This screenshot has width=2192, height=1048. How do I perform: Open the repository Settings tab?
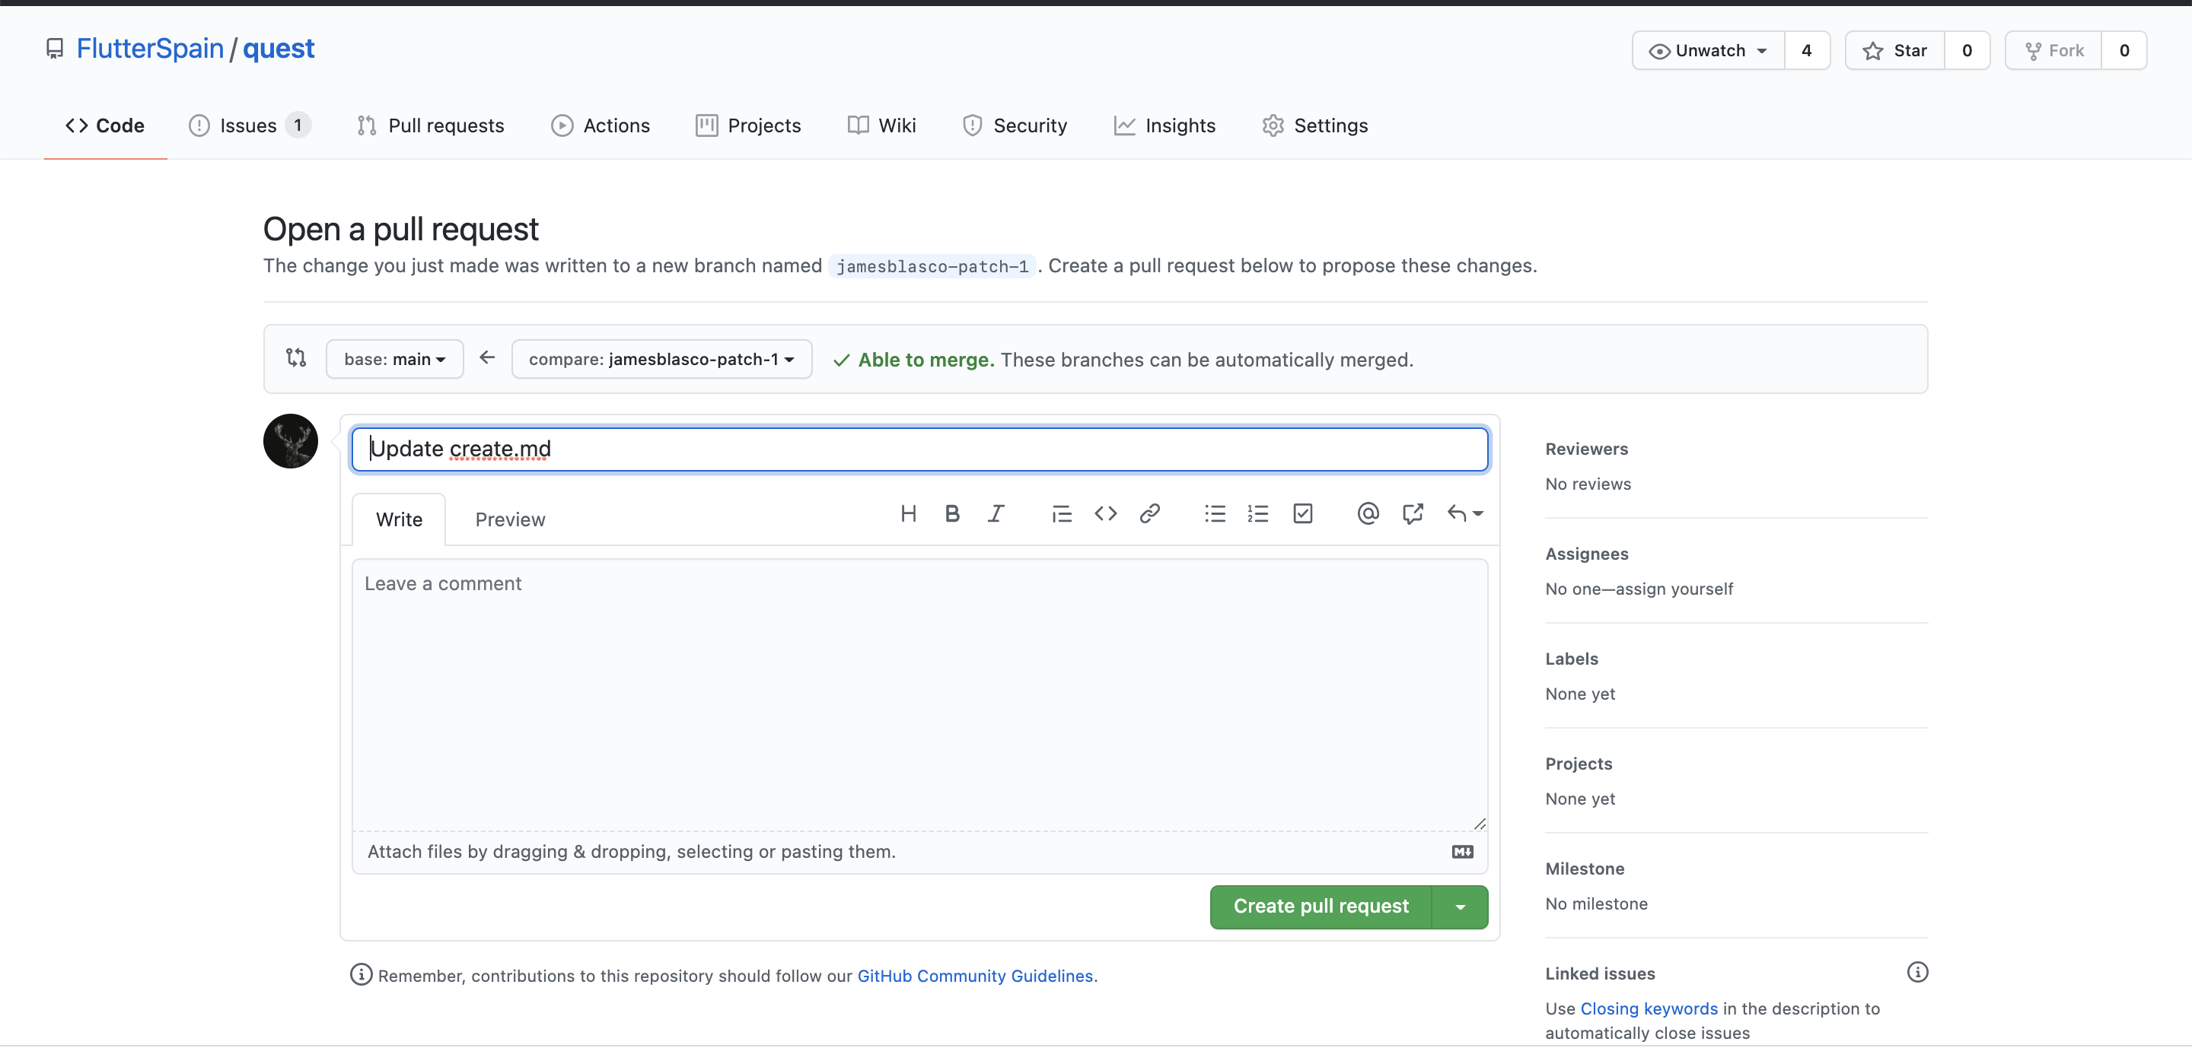pyautogui.click(x=1314, y=125)
